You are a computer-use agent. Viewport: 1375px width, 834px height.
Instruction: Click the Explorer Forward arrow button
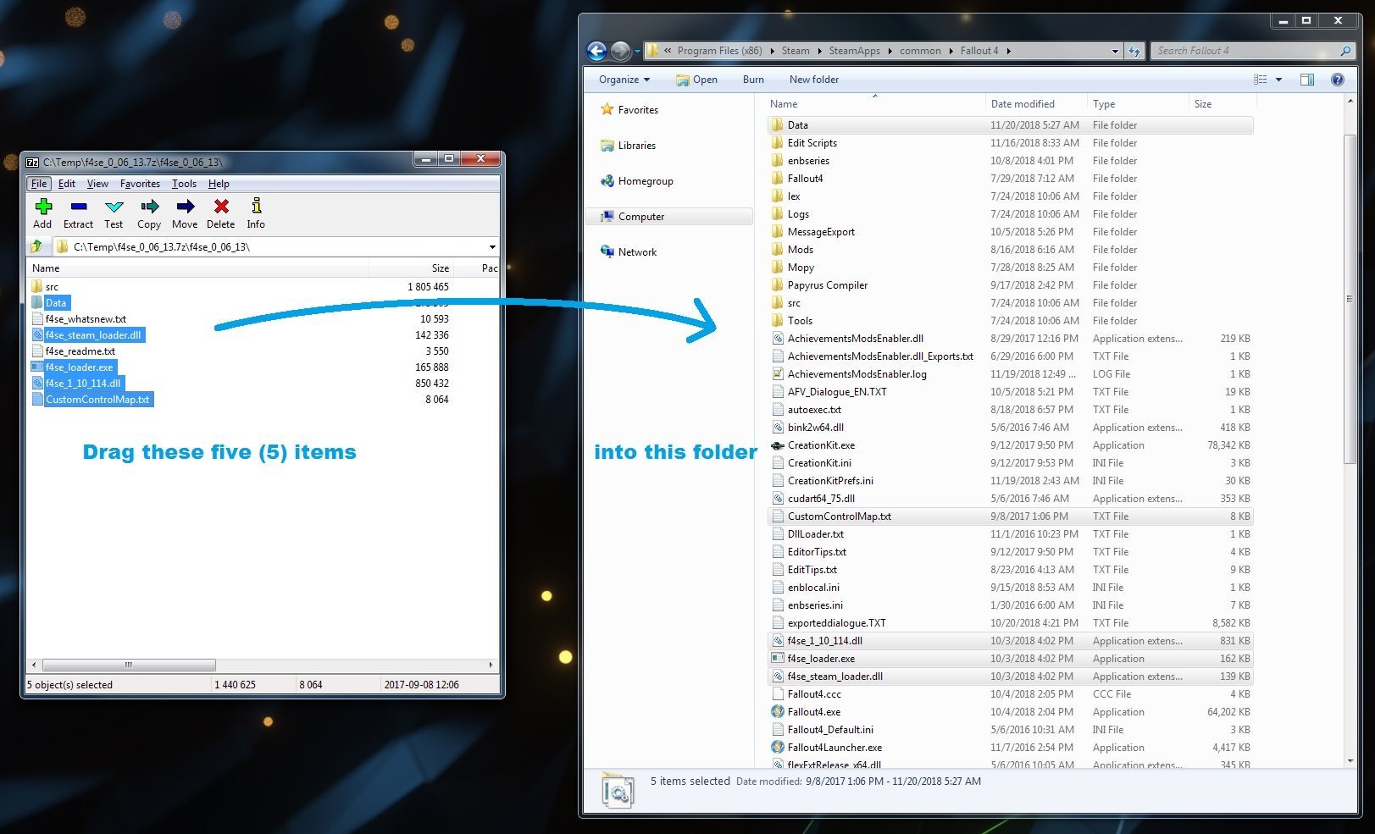coord(620,51)
